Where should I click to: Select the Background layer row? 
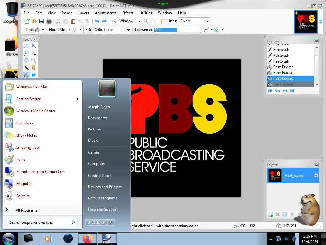293,175
